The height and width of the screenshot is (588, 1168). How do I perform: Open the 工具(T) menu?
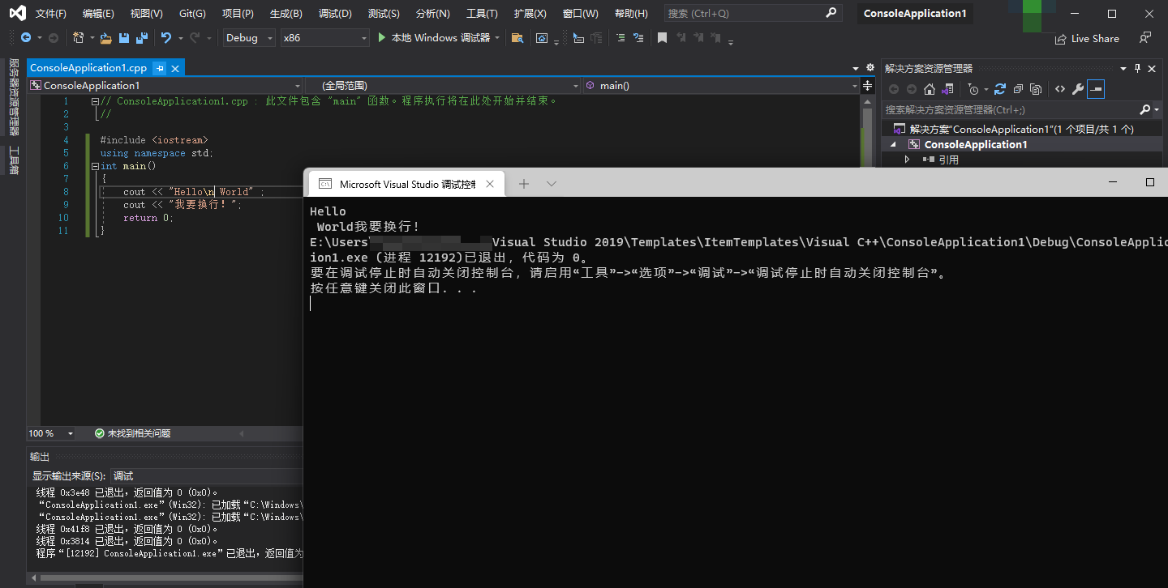[482, 14]
